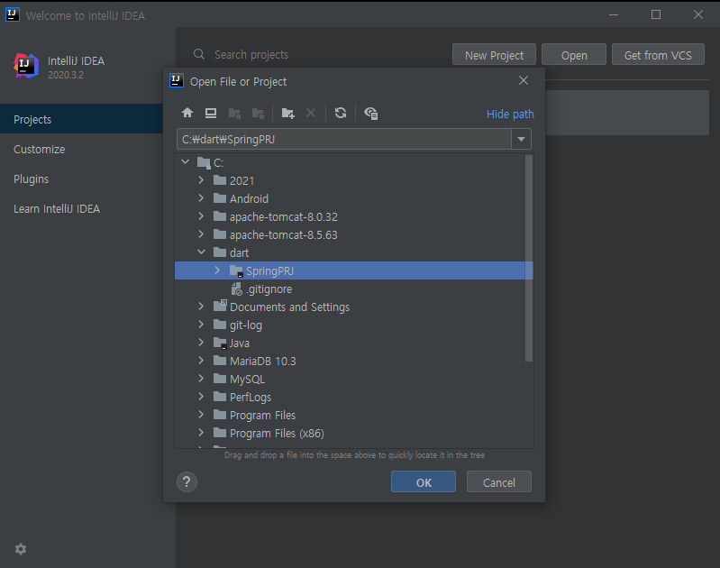Close the Open File or Project dialog
The height and width of the screenshot is (568, 720).
524,80
